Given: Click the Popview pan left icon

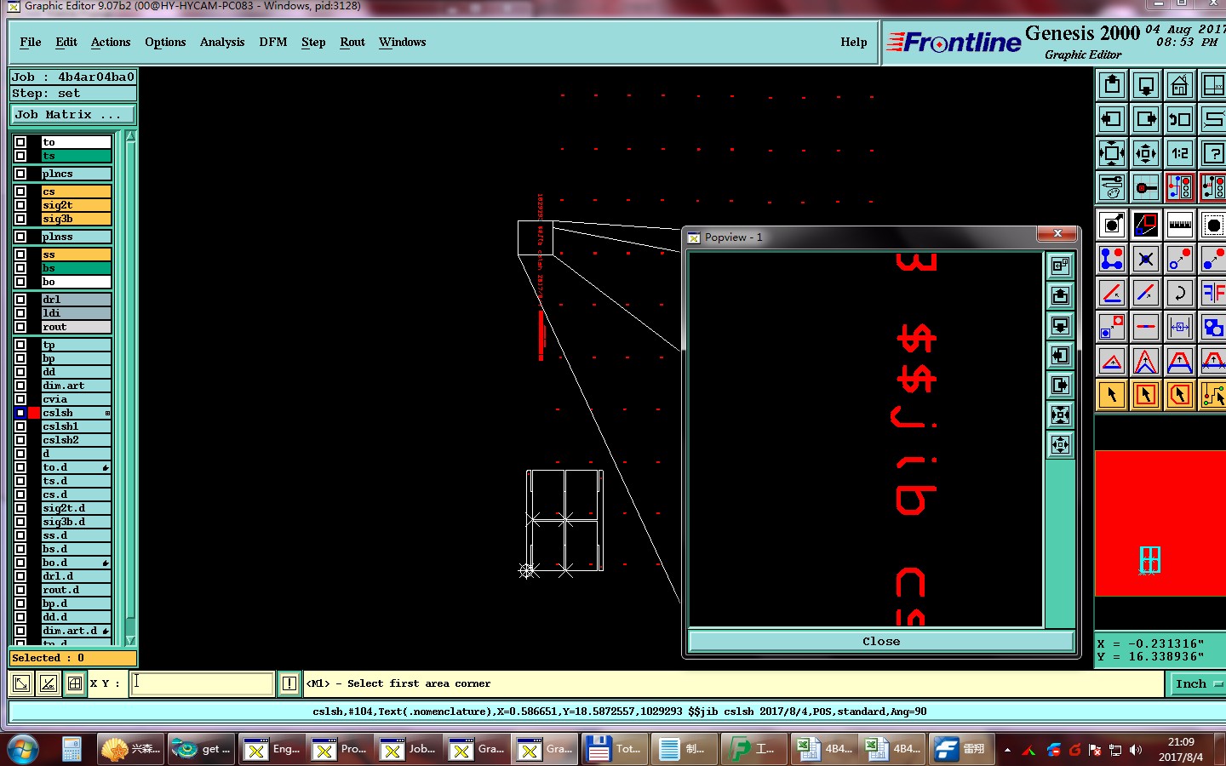Looking at the screenshot, I should pyautogui.click(x=1060, y=355).
